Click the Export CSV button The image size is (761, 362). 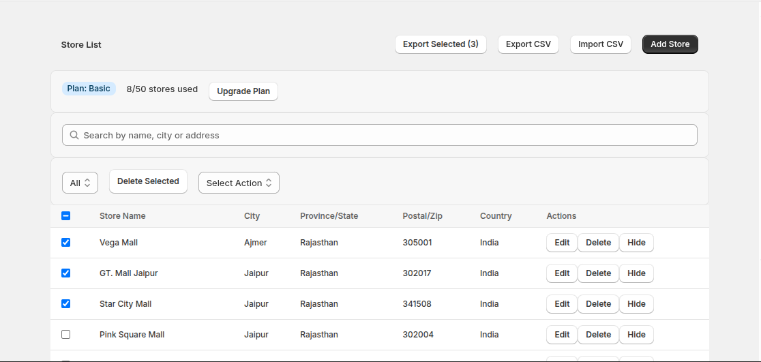[528, 44]
